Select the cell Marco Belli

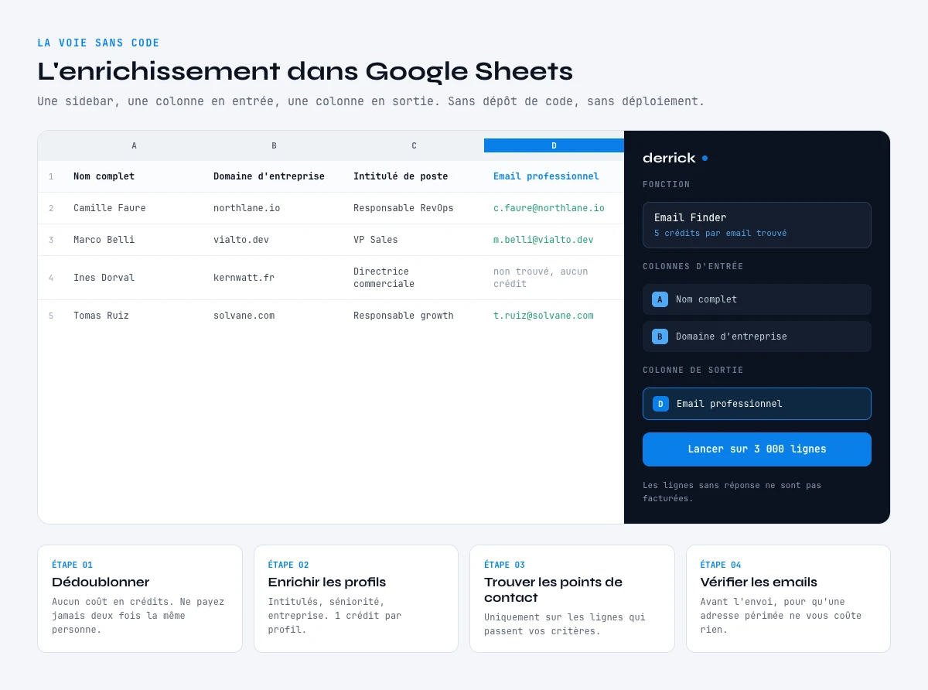click(x=134, y=240)
